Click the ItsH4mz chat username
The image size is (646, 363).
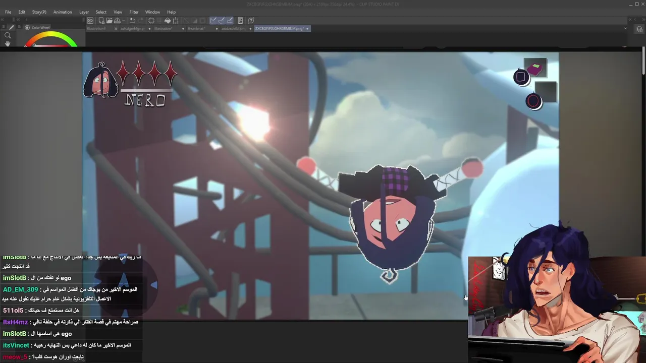tap(15, 322)
